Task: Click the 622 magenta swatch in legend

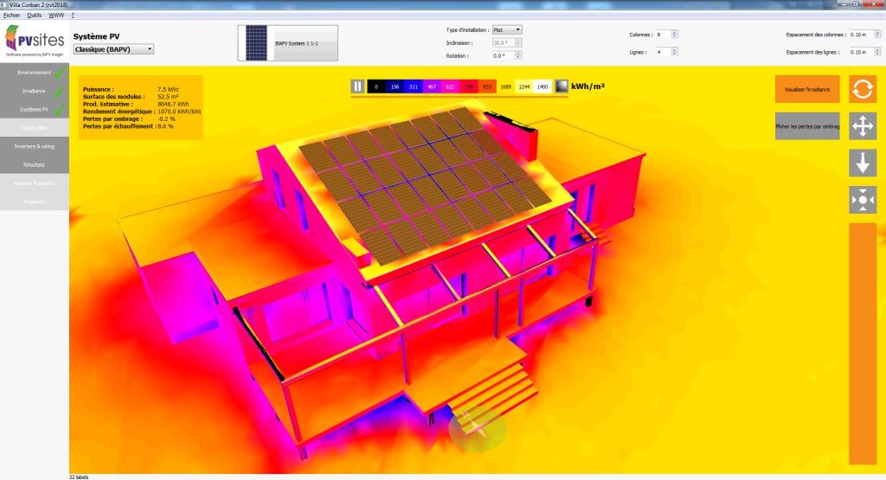Action: click(450, 86)
